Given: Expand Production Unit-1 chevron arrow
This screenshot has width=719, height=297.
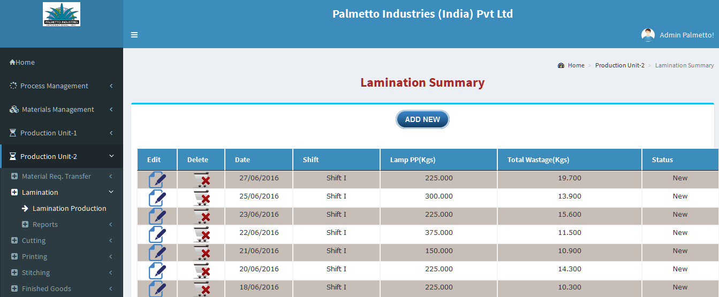Looking at the screenshot, I should pyautogui.click(x=111, y=133).
